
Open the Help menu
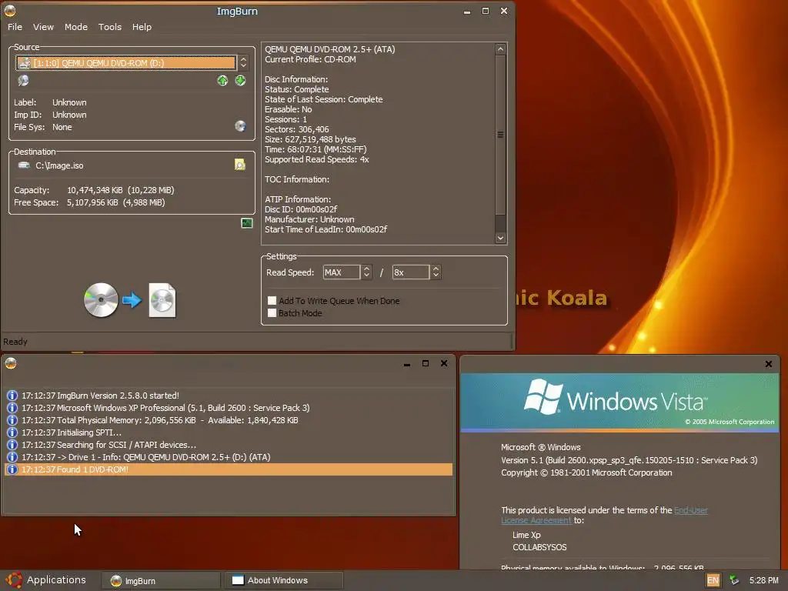142,27
